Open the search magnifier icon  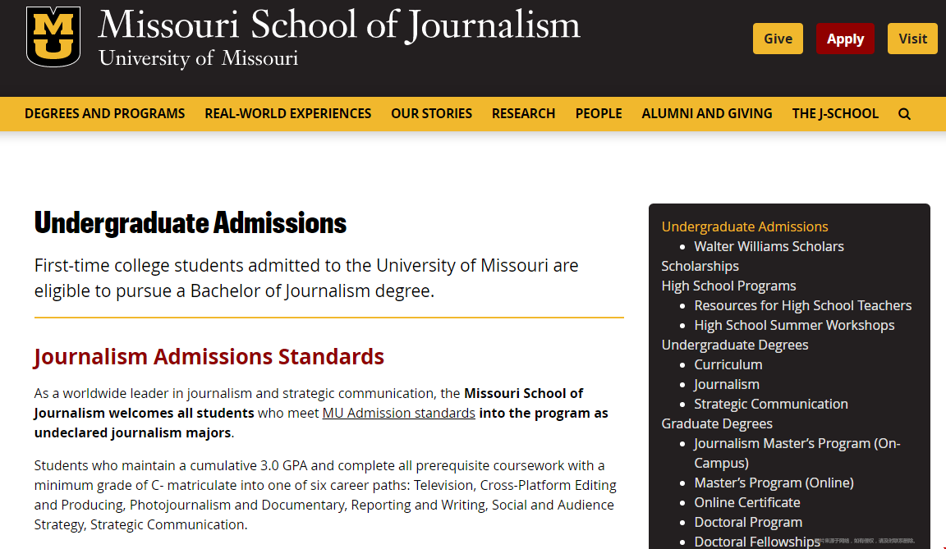point(904,114)
